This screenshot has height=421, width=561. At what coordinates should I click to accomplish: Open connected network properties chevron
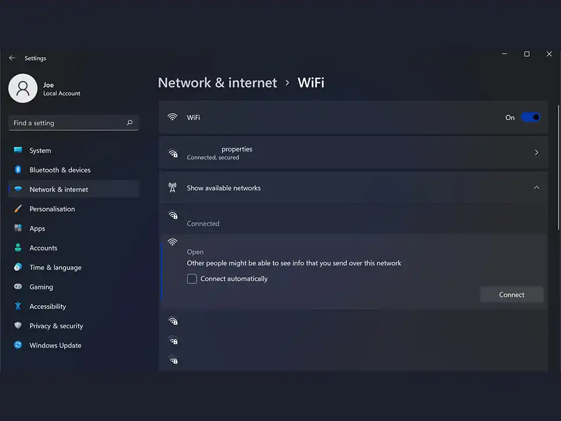(536, 153)
